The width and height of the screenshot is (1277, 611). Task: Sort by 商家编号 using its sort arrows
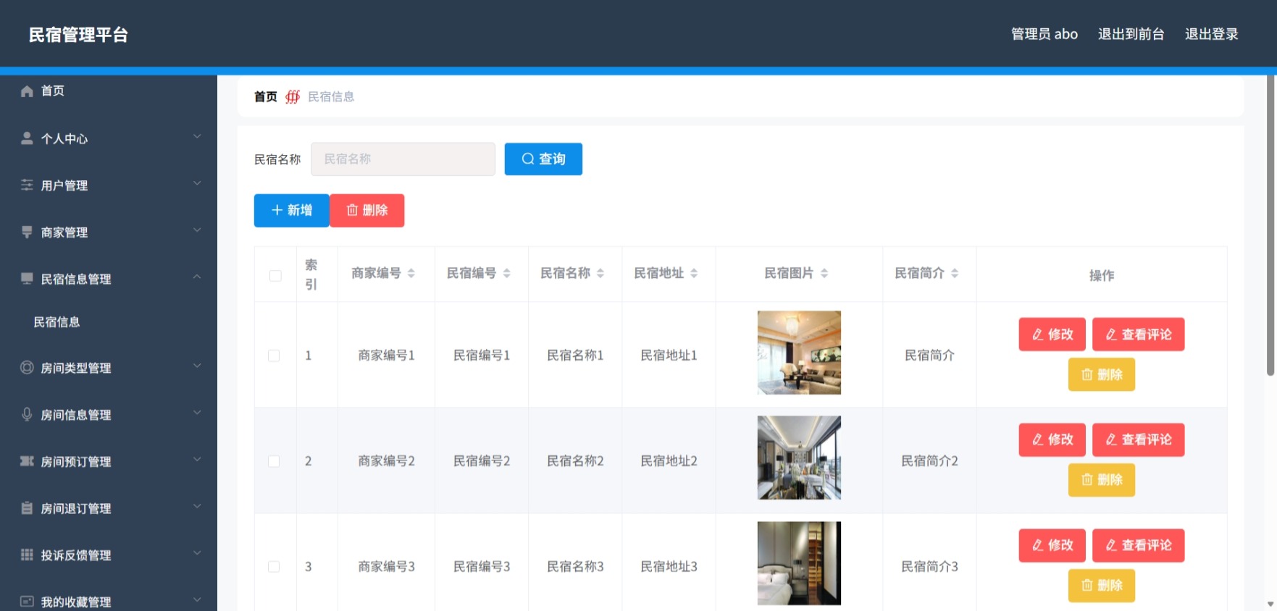click(x=411, y=274)
